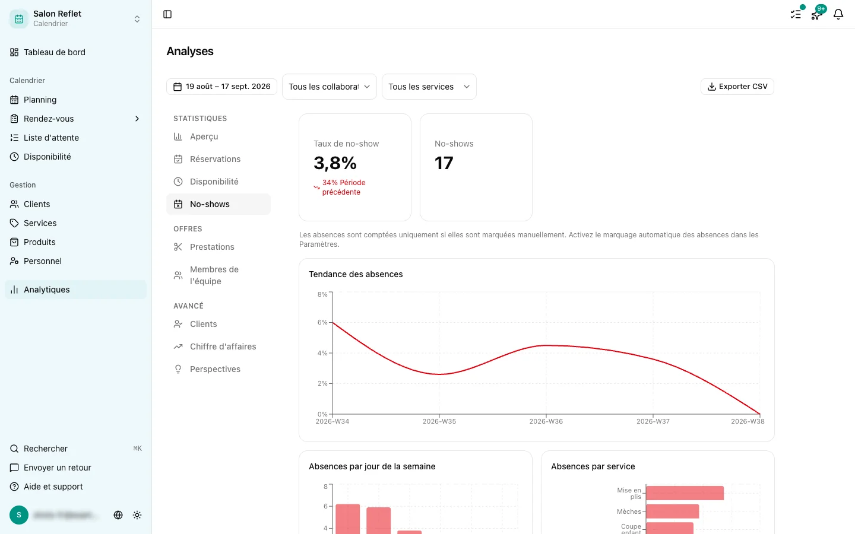This screenshot has height=534, width=855.
Task: Click the Taux de no-show 3,8% card
Action: coord(355,167)
